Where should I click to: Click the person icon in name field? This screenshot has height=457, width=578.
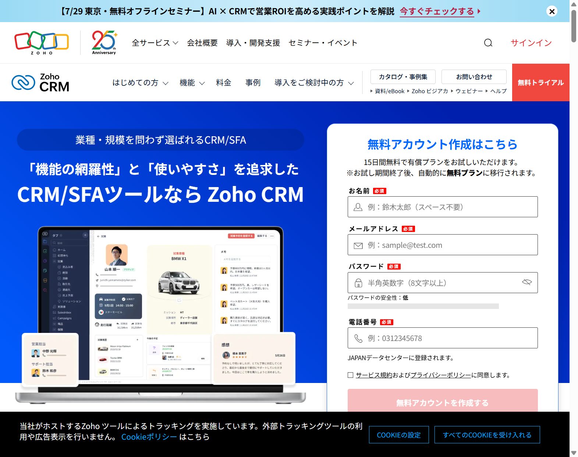point(358,207)
